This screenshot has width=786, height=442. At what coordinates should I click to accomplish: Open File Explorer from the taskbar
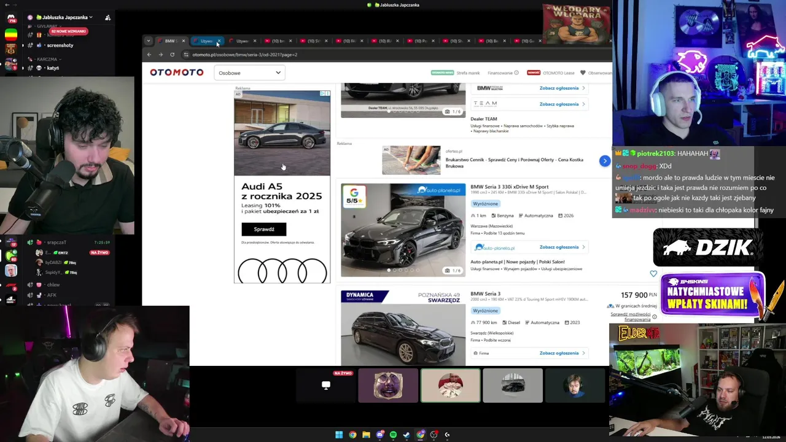click(x=366, y=435)
